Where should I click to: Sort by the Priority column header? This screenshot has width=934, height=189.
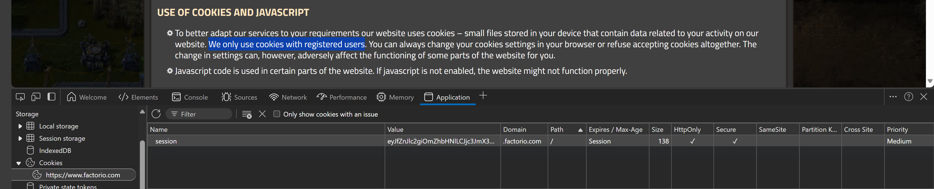[909, 130]
